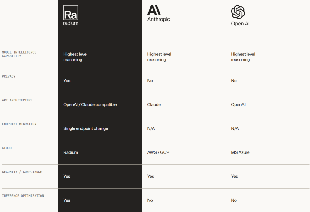This screenshot has width=310, height=212.
Task: Click the 'radium' wordmark under the logo
Action: pos(71,23)
